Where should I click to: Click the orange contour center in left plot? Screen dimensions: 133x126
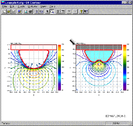point(34,73)
